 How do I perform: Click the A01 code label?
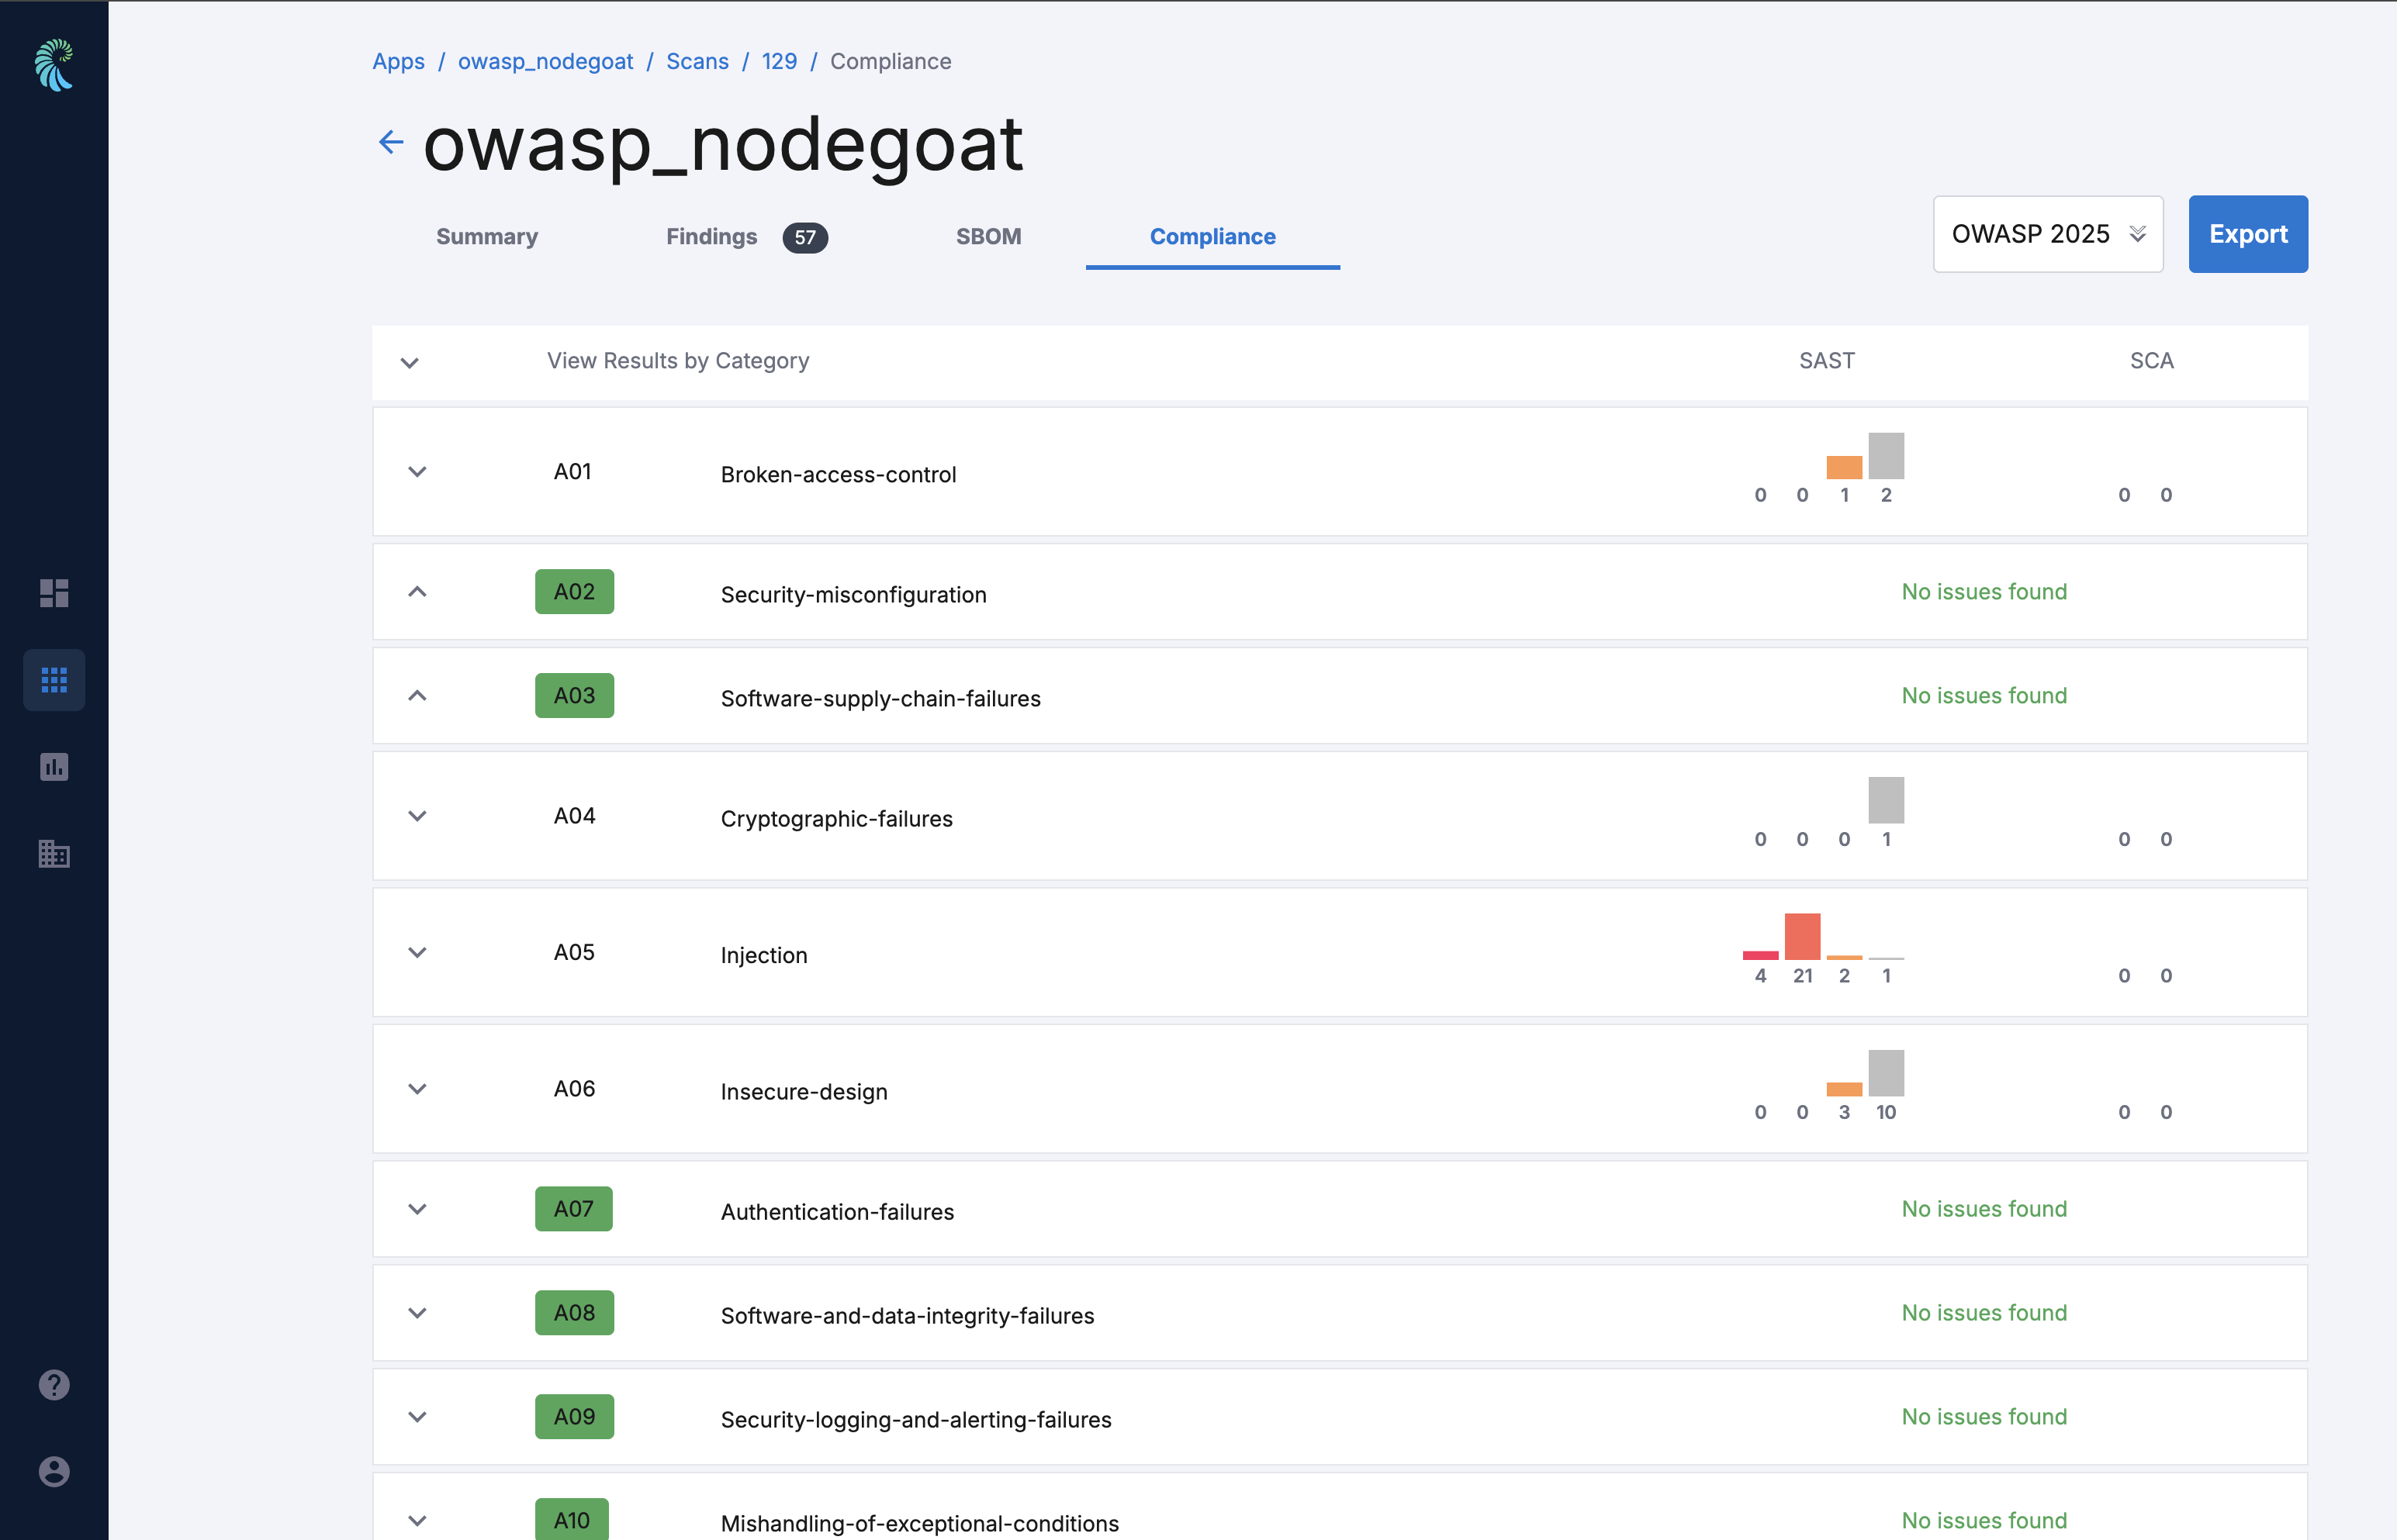pyautogui.click(x=572, y=472)
